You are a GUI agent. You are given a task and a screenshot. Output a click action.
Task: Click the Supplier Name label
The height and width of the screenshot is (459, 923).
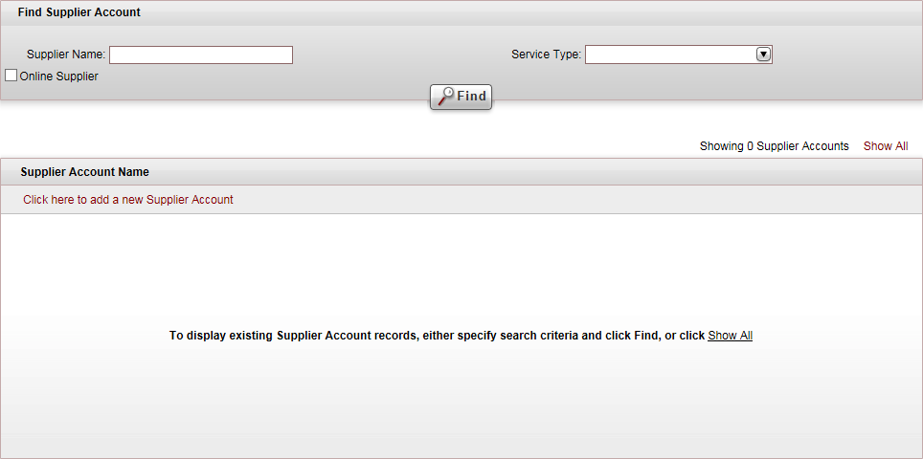pyautogui.click(x=66, y=55)
